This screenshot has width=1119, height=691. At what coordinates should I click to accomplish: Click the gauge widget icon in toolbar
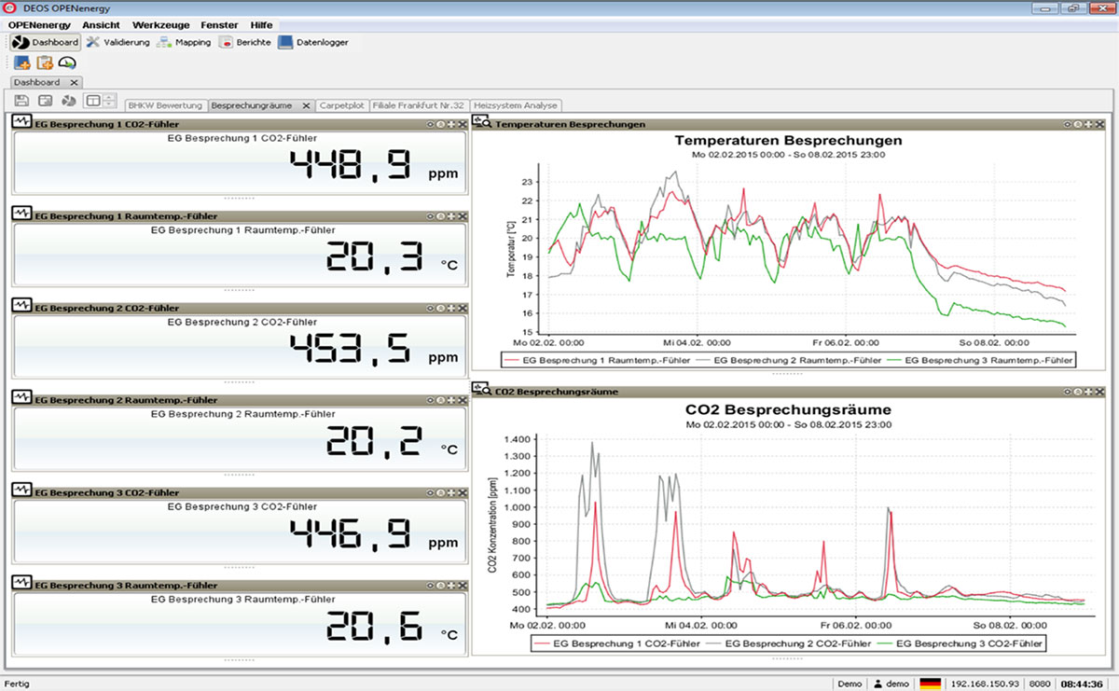click(67, 63)
